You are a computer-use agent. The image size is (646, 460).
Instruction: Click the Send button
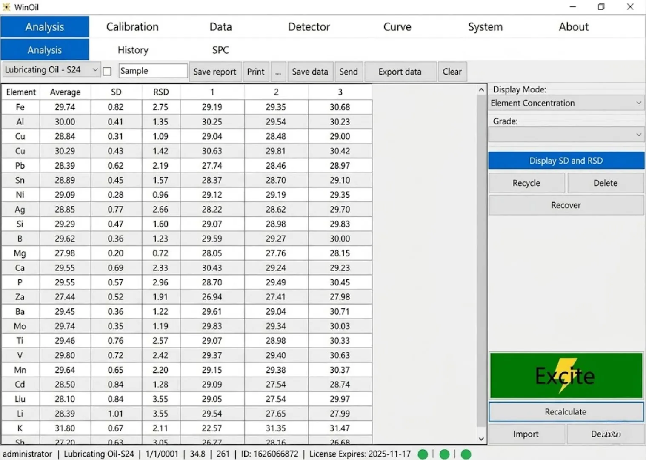pyautogui.click(x=348, y=72)
